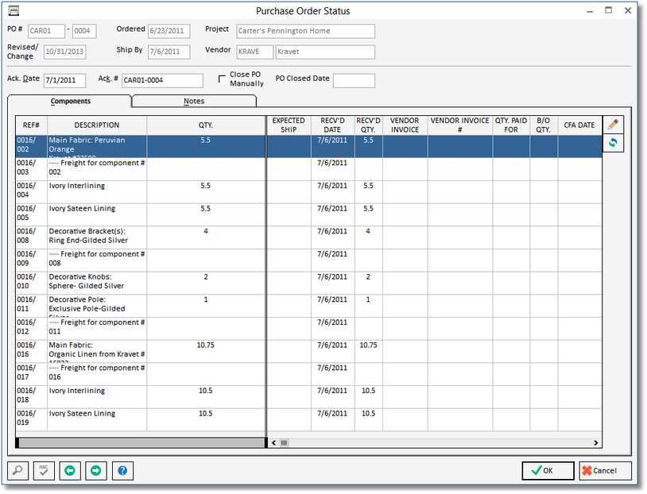Click the RECV'D DATE column header
This screenshot has width=647, height=494.
click(x=332, y=125)
